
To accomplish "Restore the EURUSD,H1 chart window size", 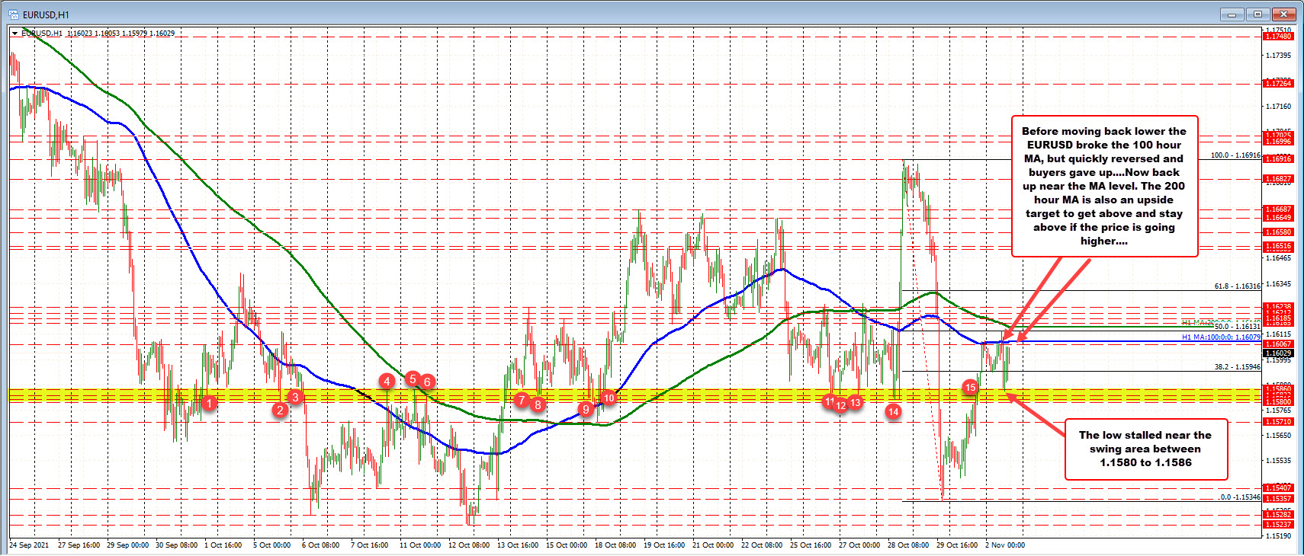I will (x=1257, y=14).
